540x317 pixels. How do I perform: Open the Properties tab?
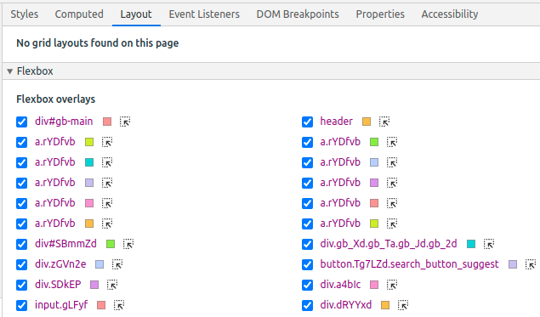(380, 14)
